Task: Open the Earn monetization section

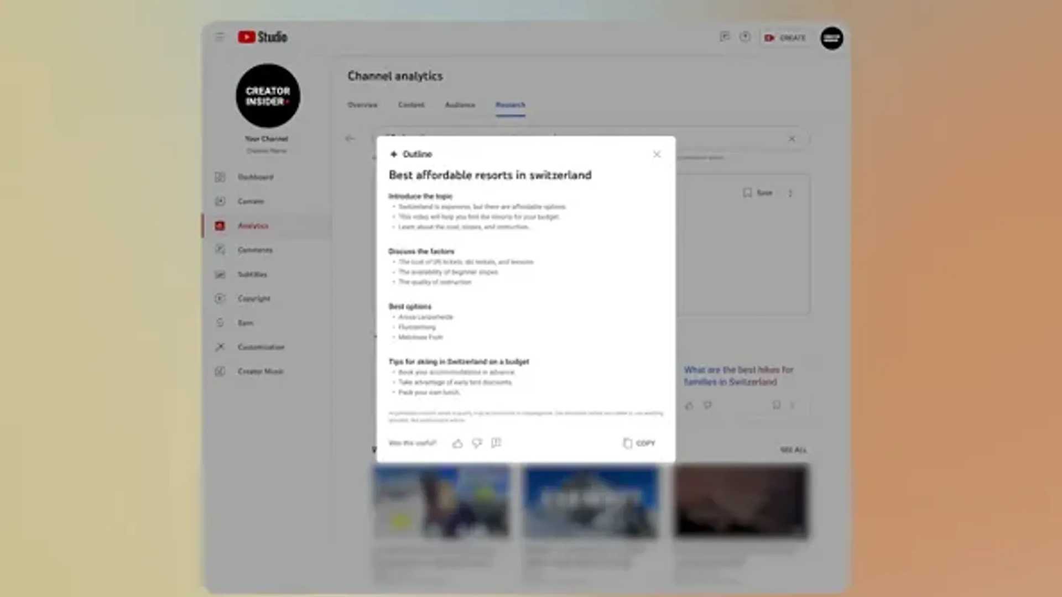Action: click(x=246, y=323)
